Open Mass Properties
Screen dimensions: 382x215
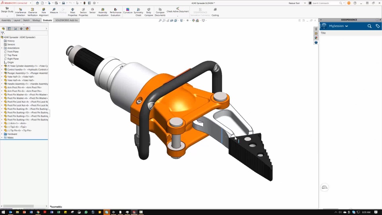pos(72,12)
